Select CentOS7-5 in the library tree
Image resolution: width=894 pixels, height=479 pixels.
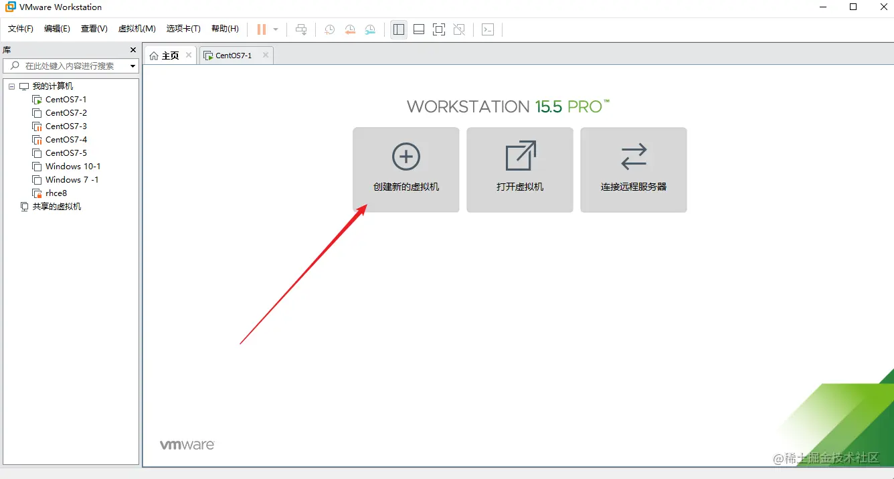click(x=66, y=153)
